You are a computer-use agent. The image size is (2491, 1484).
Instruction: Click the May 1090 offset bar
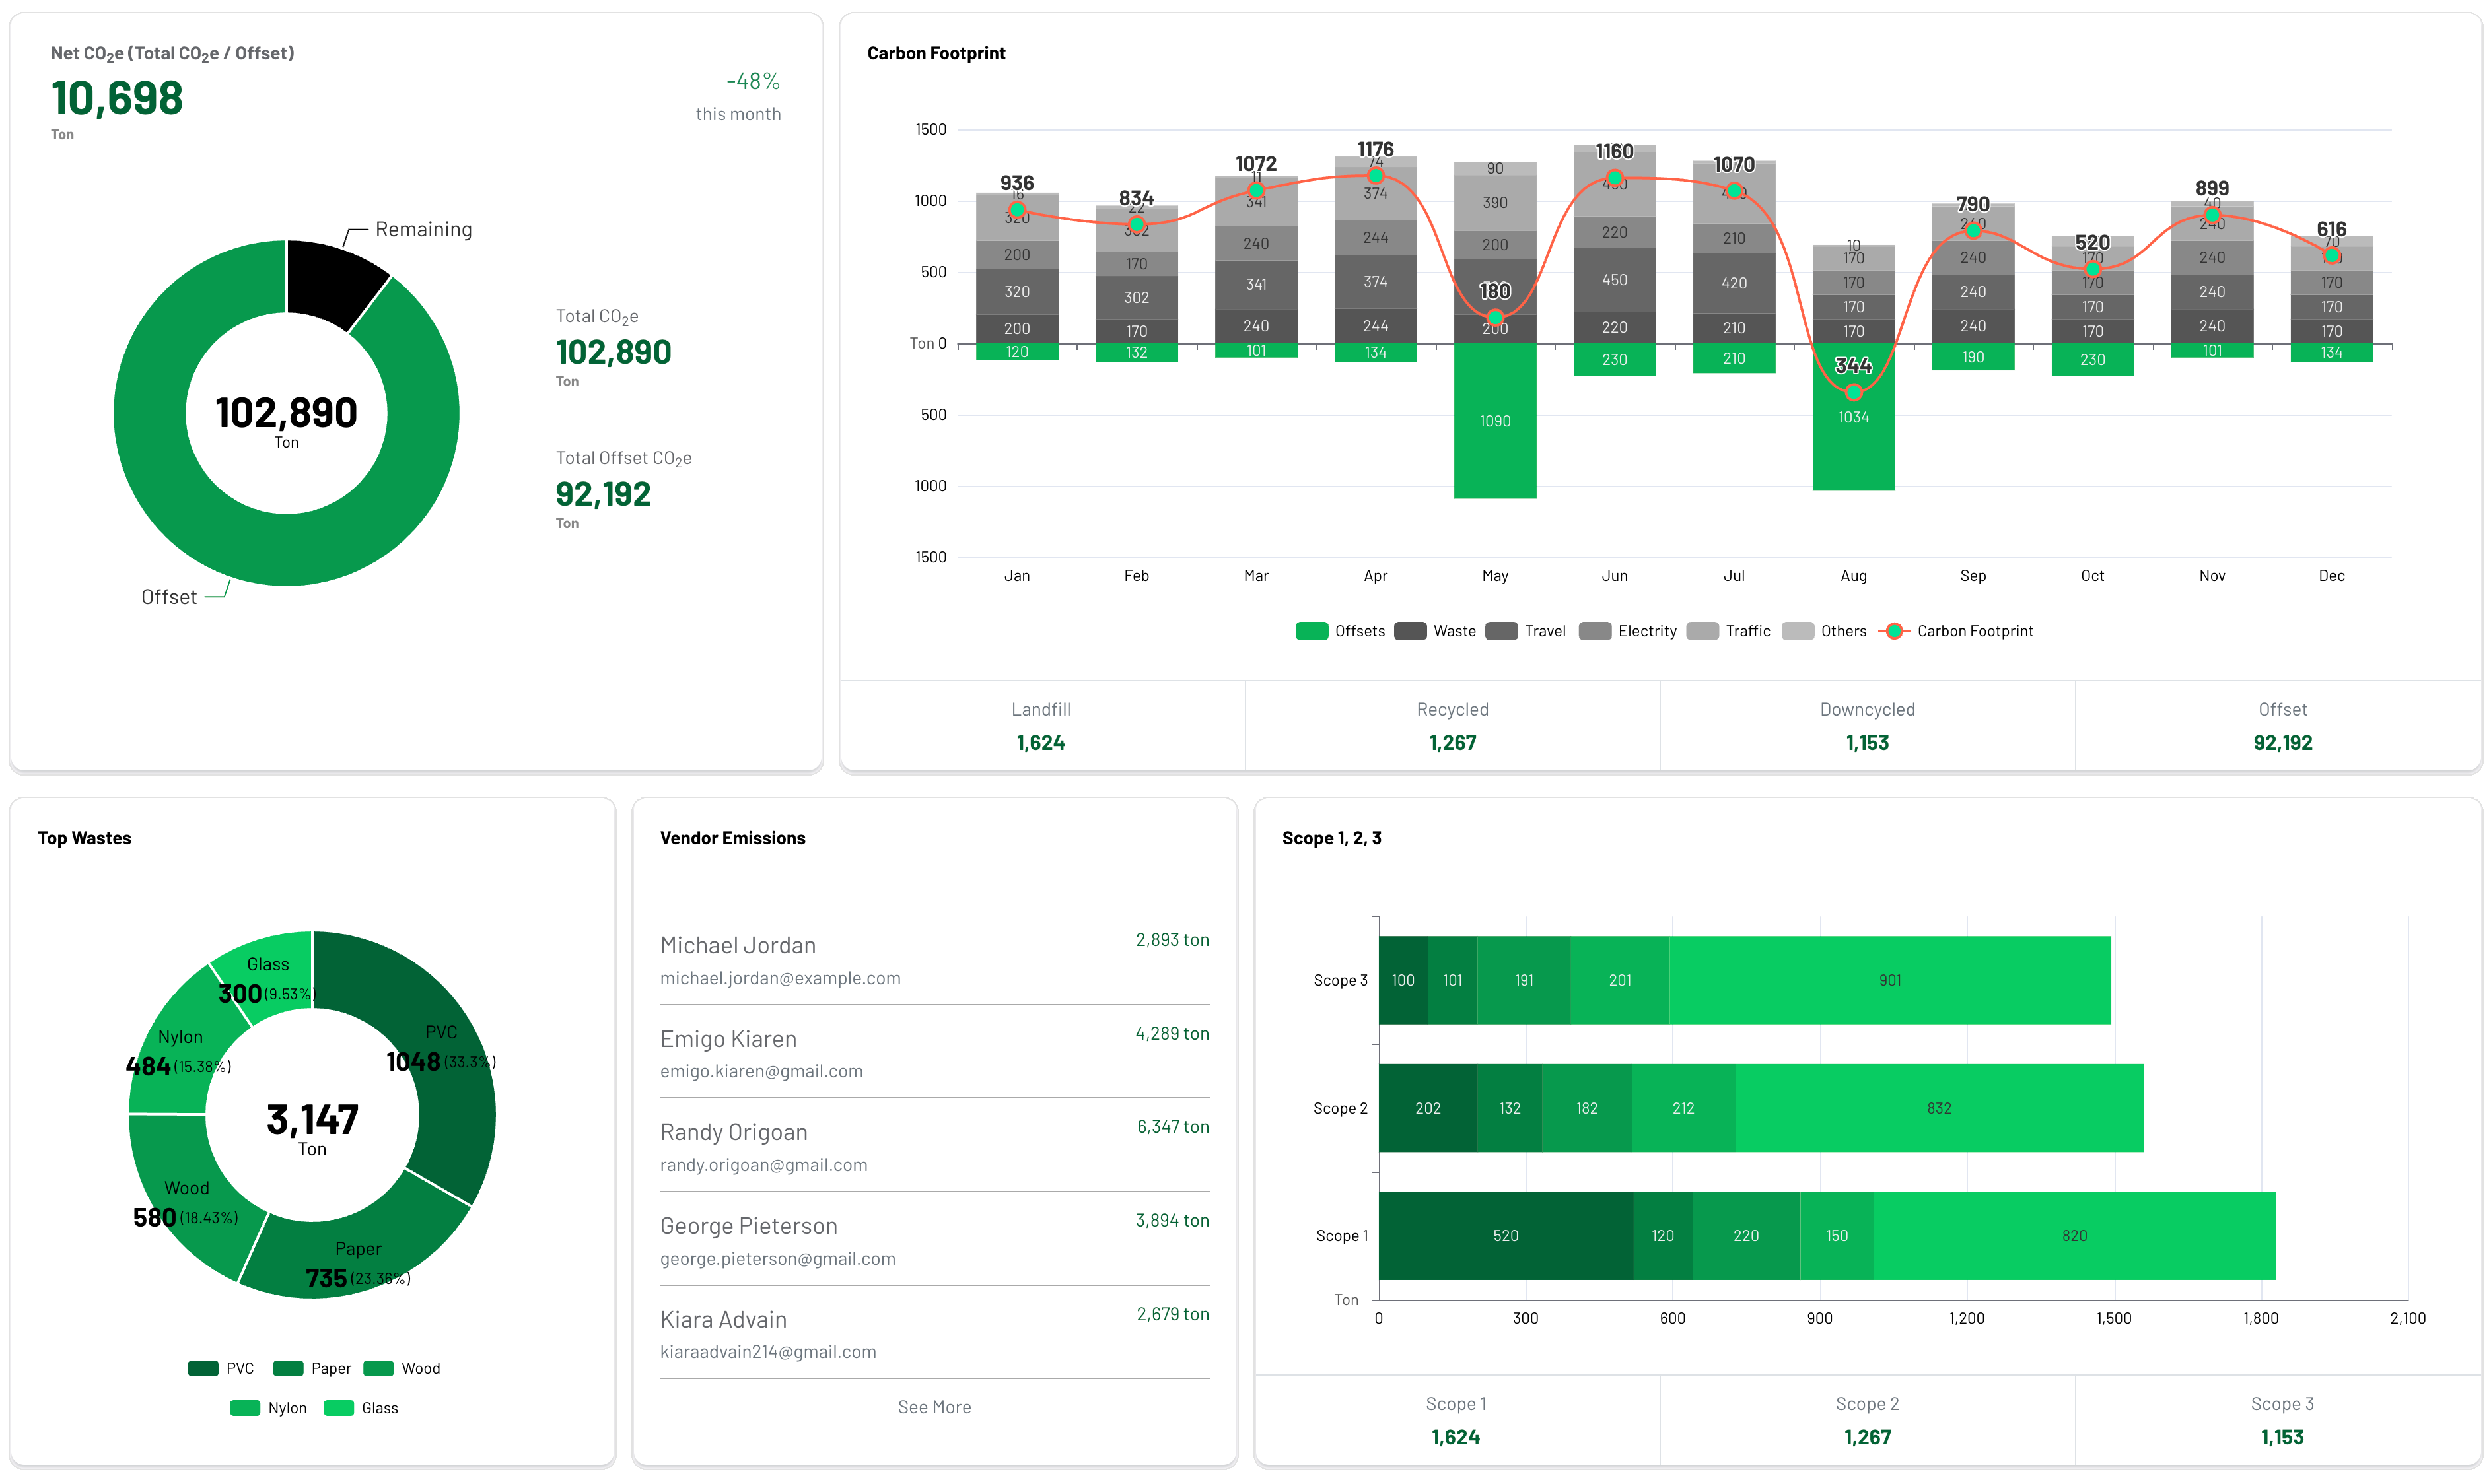point(1494,440)
